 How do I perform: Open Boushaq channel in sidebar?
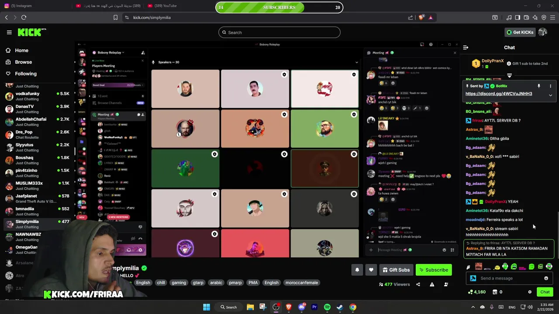pos(37,160)
